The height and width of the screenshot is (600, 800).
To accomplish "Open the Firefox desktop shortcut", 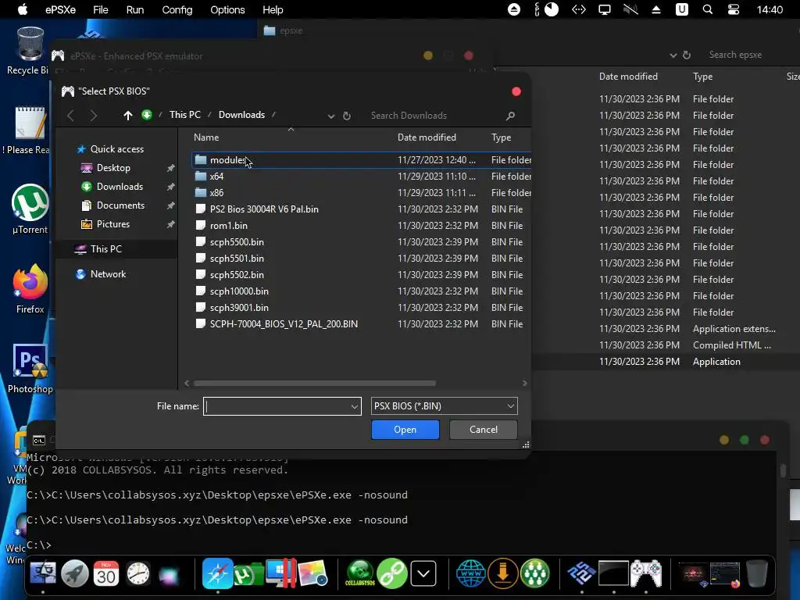I will pyautogui.click(x=30, y=289).
